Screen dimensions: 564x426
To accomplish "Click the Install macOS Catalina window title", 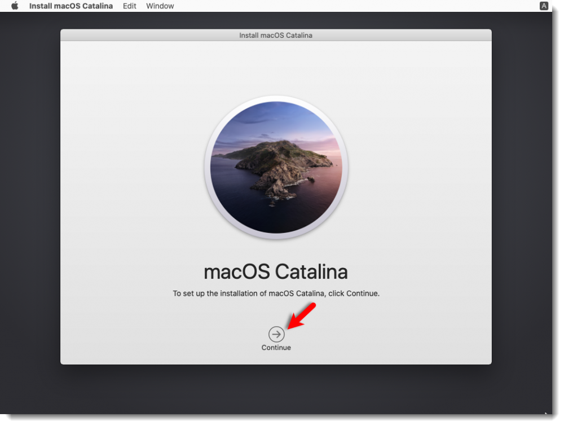I will [276, 35].
